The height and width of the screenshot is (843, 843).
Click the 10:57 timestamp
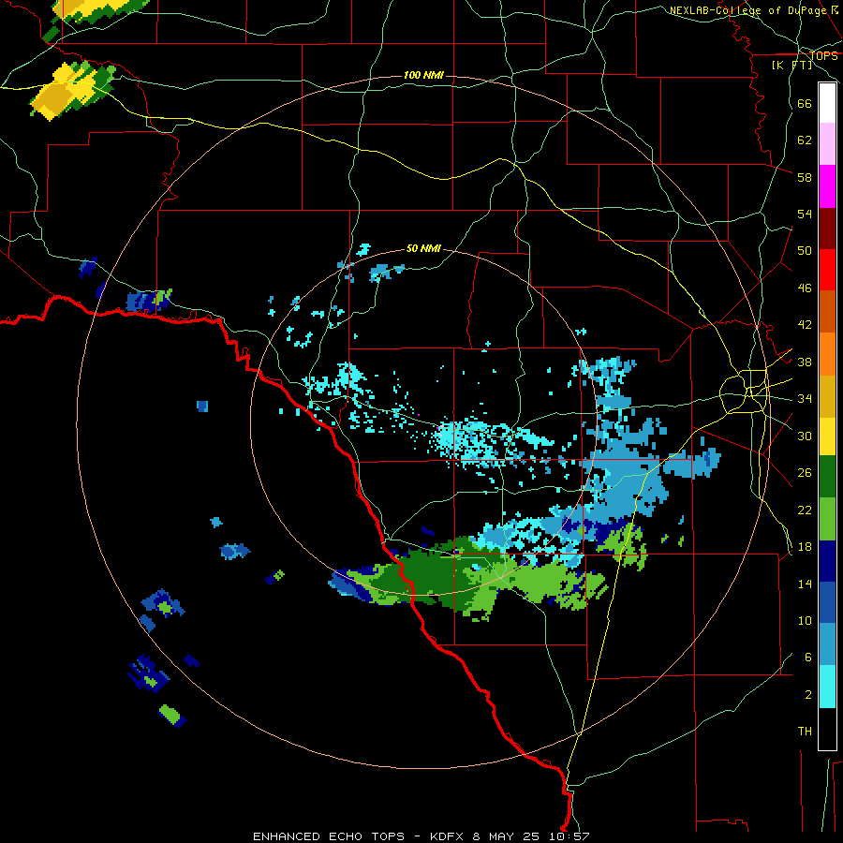(x=569, y=836)
